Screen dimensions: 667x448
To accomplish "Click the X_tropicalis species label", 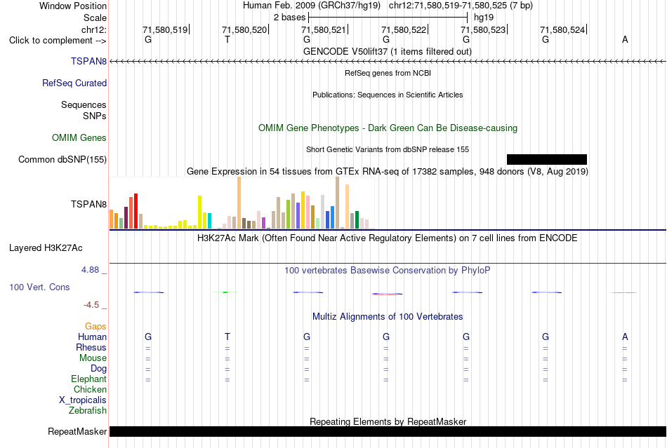I will [83, 400].
